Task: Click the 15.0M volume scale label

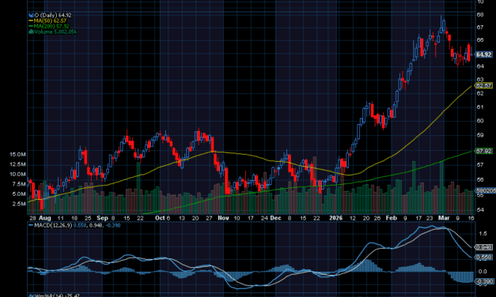Action: 17,155
